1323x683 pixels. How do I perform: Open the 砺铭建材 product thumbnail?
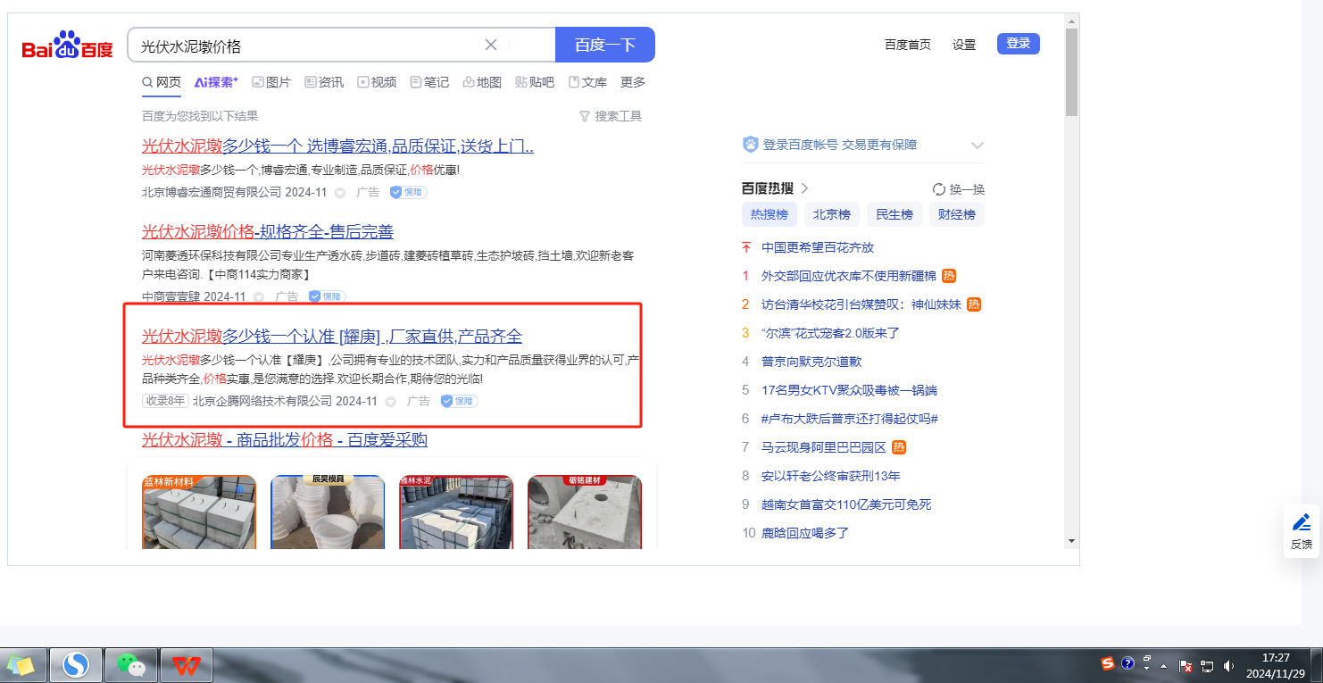[x=585, y=512]
